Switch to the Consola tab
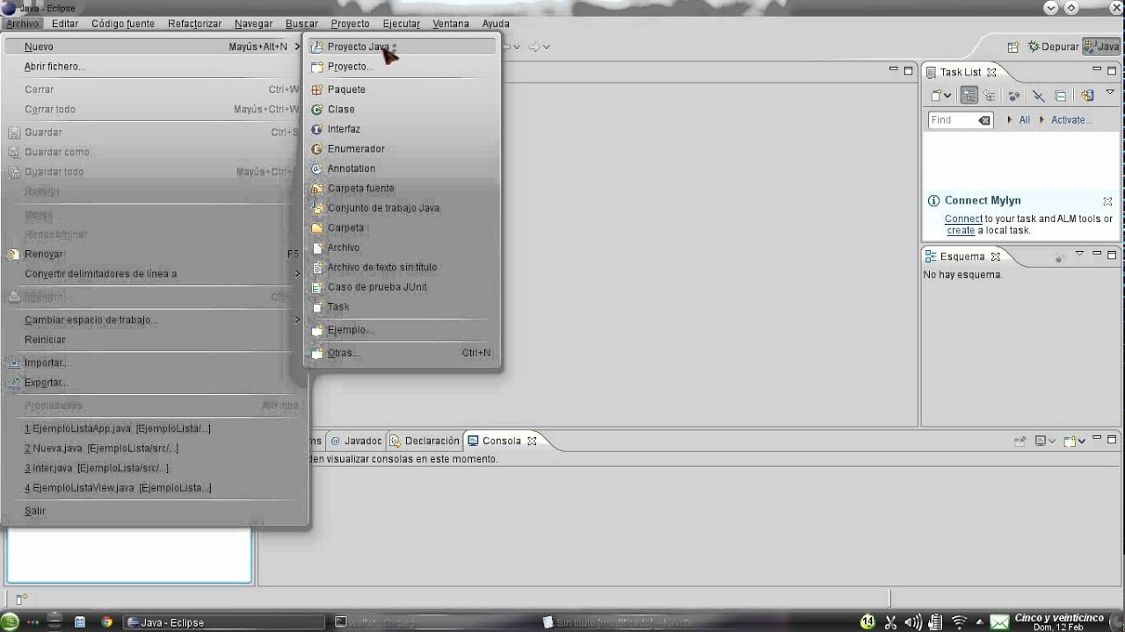This screenshot has width=1125, height=632. tap(501, 441)
